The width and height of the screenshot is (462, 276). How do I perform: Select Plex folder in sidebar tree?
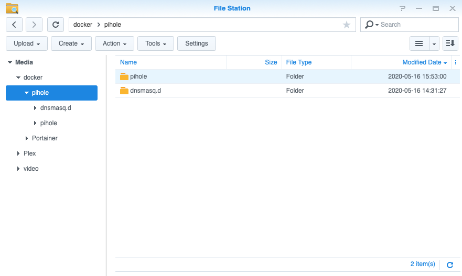pos(29,153)
